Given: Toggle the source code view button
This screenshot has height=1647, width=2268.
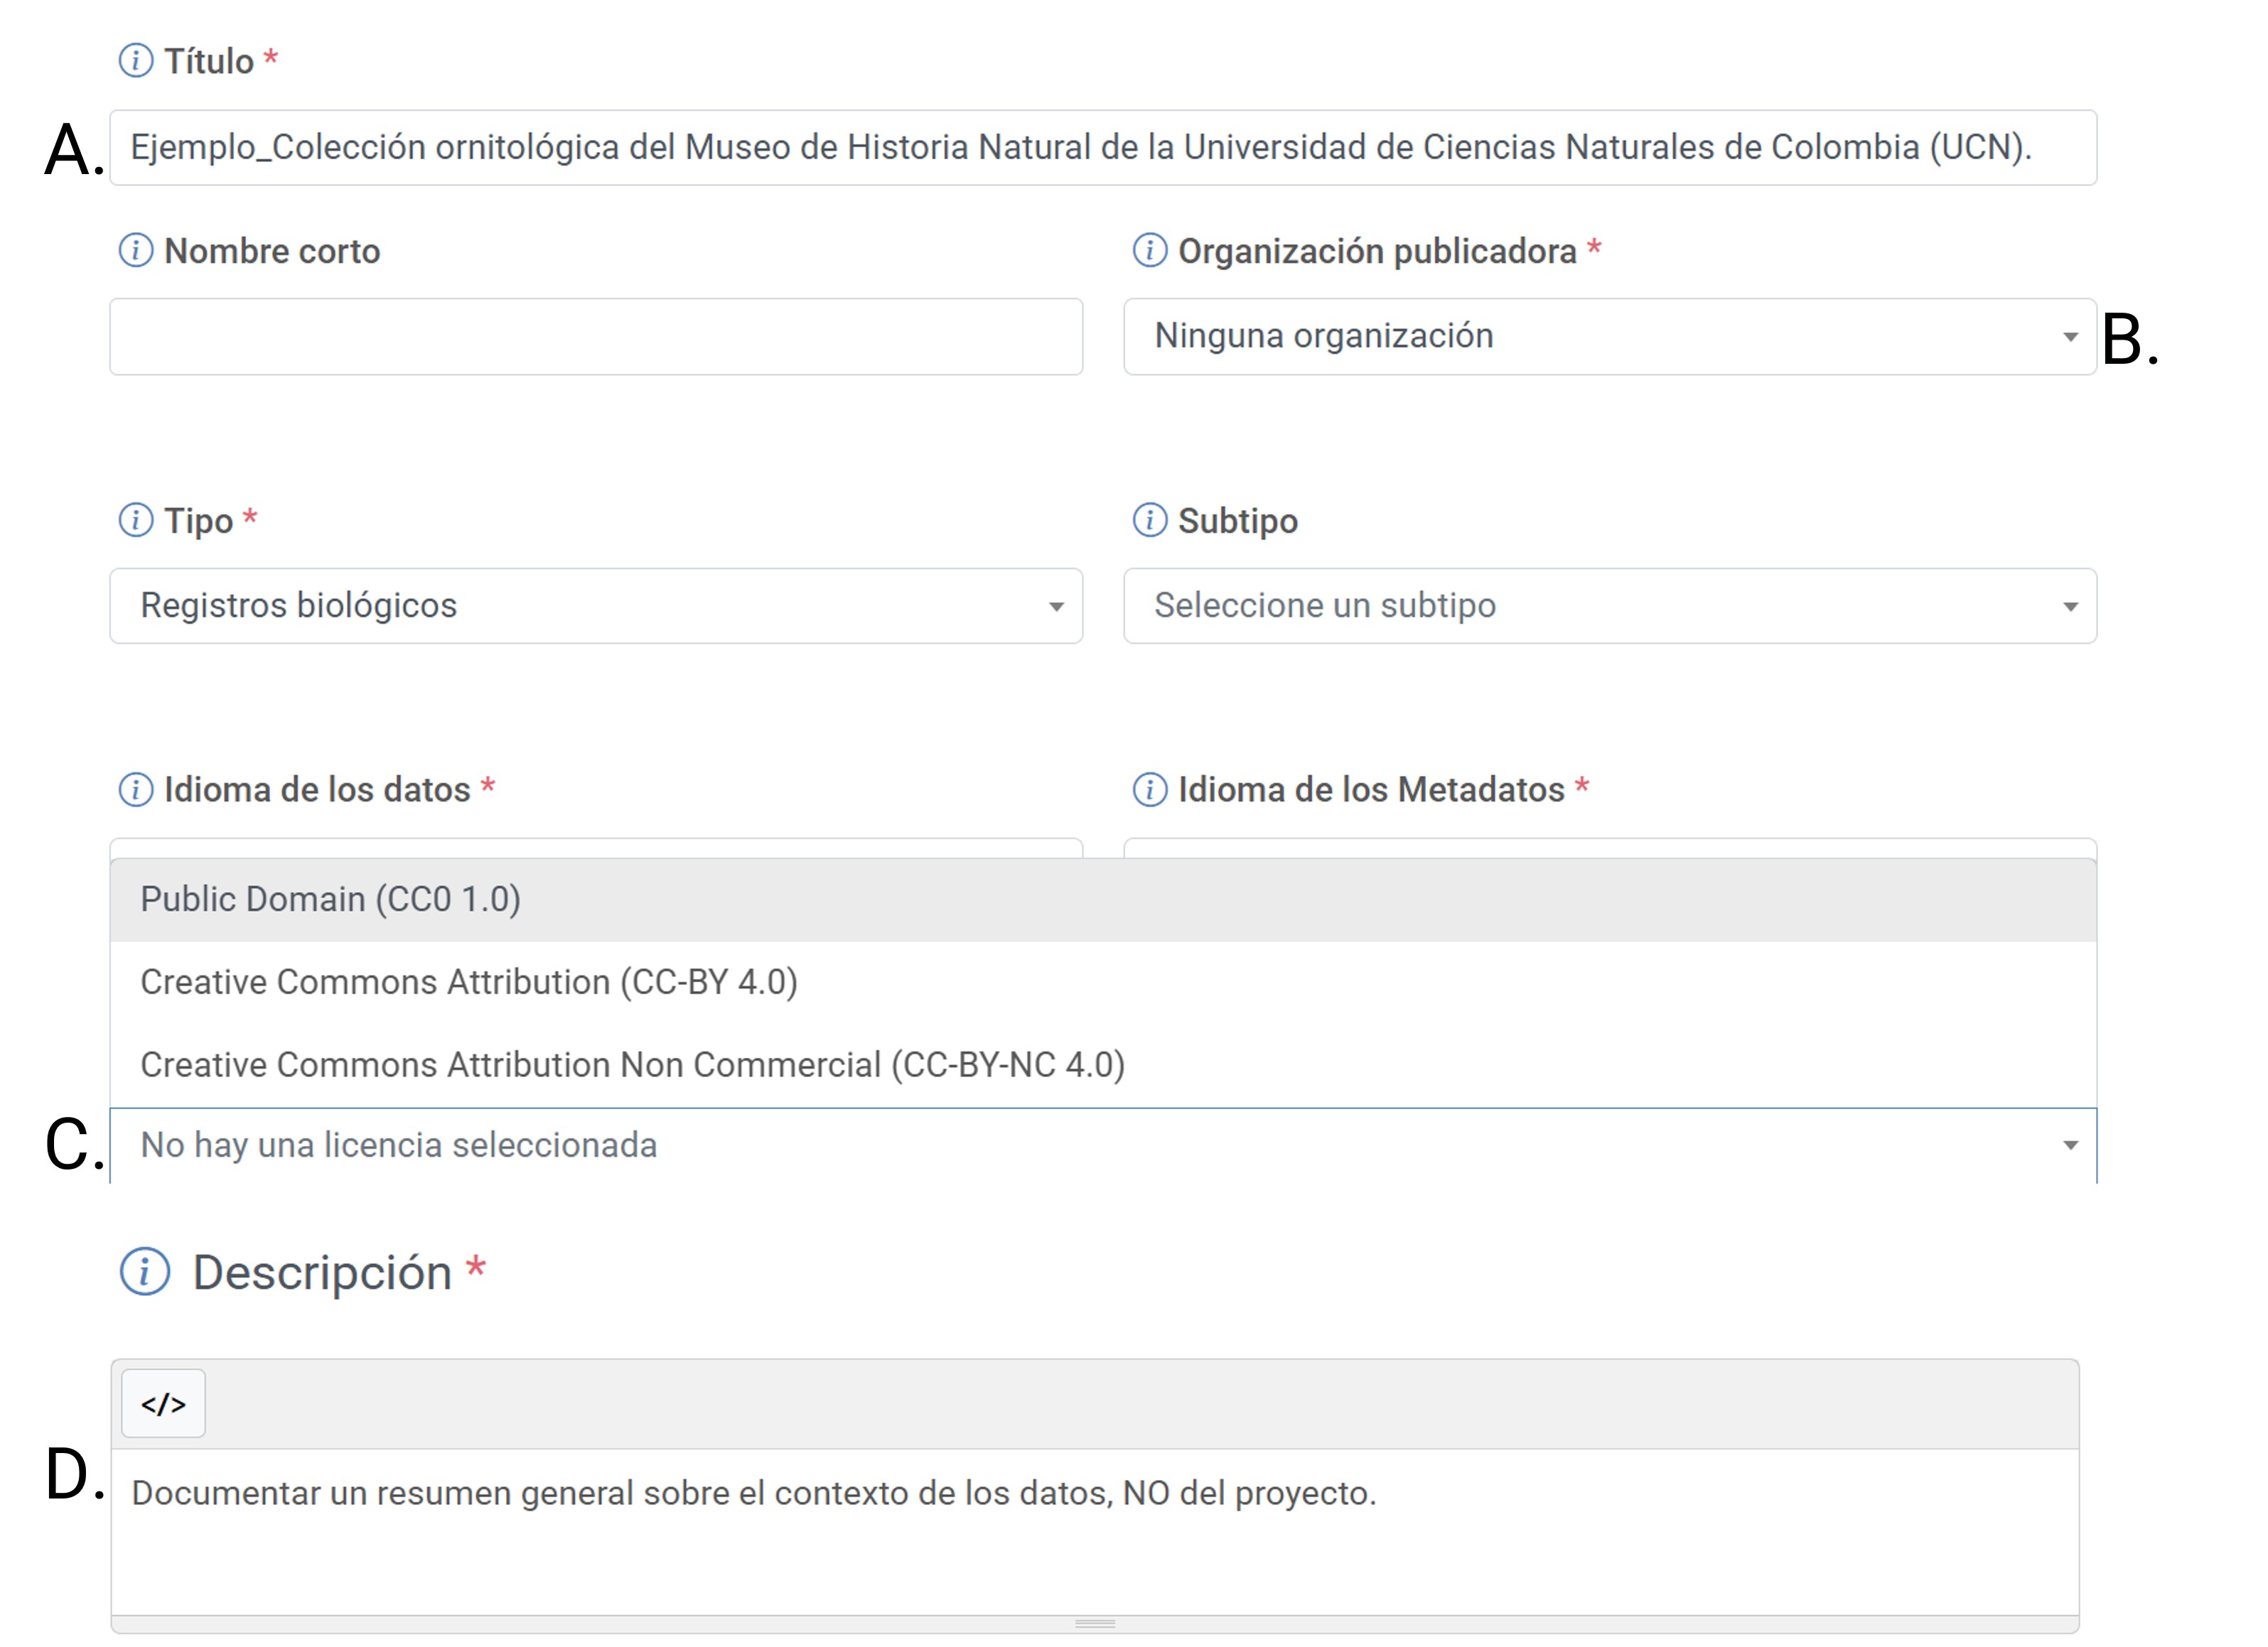Looking at the screenshot, I should point(164,1404).
